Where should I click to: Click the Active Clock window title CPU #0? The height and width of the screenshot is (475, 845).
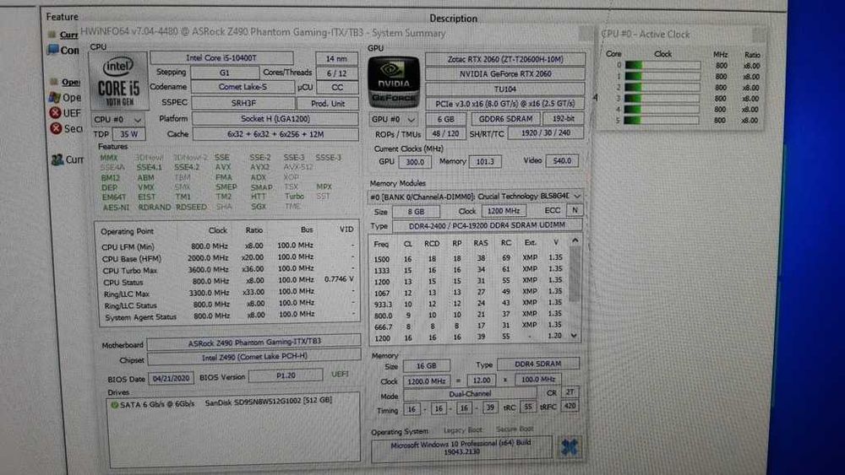coord(645,34)
